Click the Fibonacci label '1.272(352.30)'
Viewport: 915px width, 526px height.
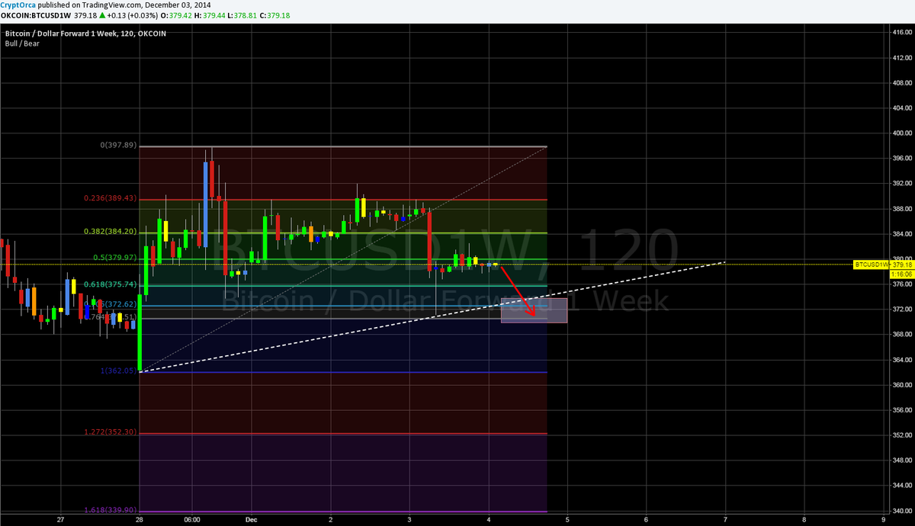click(x=111, y=432)
